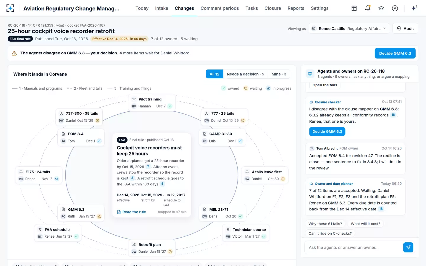The height and width of the screenshot is (266, 426).
Task: Open the Audit button
Action: [405, 29]
